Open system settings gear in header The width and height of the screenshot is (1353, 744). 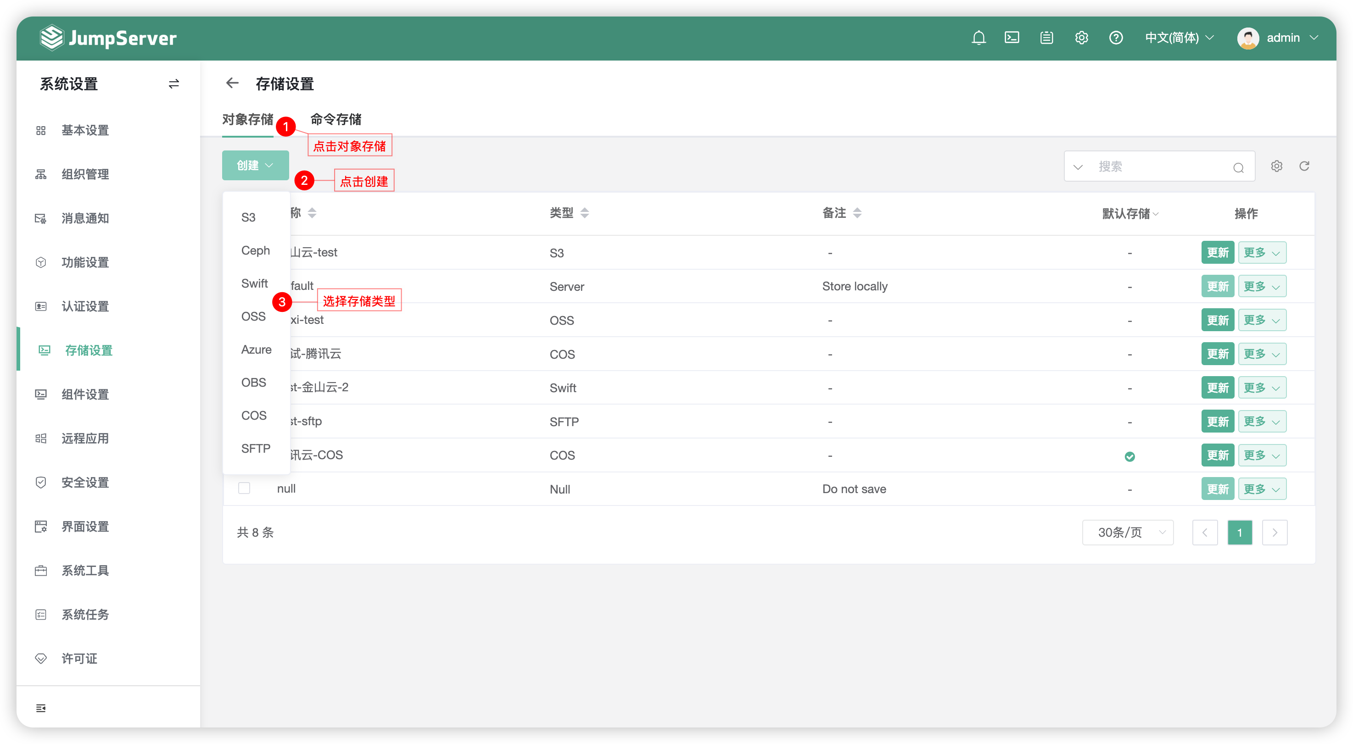pyautogui.click(x=1081, y=38)
